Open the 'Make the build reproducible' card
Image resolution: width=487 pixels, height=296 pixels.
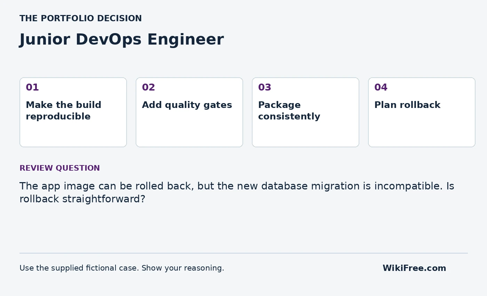[73, 112]
